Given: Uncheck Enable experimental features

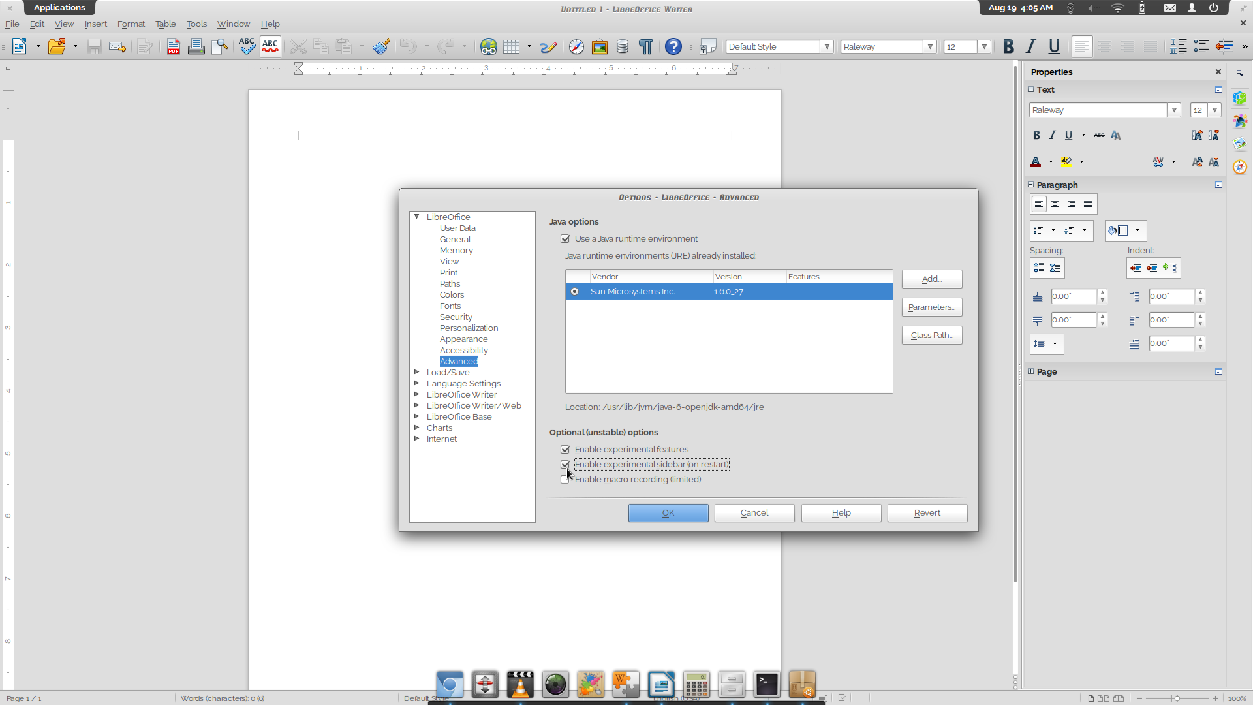Looking at the screenshot, I should pos(565,450).
